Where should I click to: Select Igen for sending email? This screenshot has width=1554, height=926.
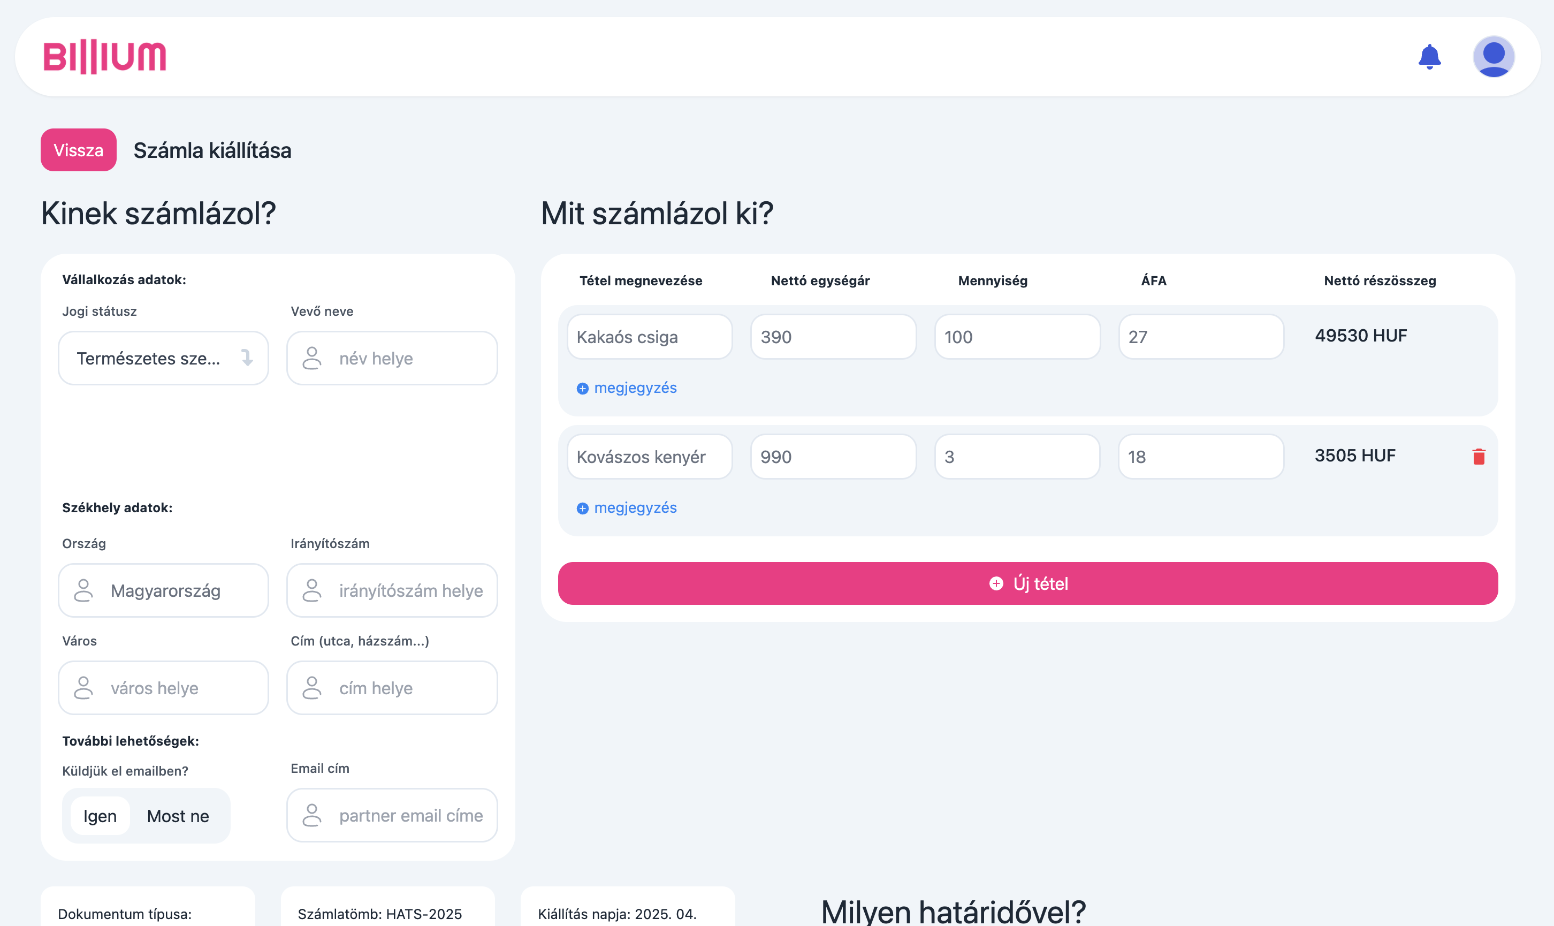[100, 816]
